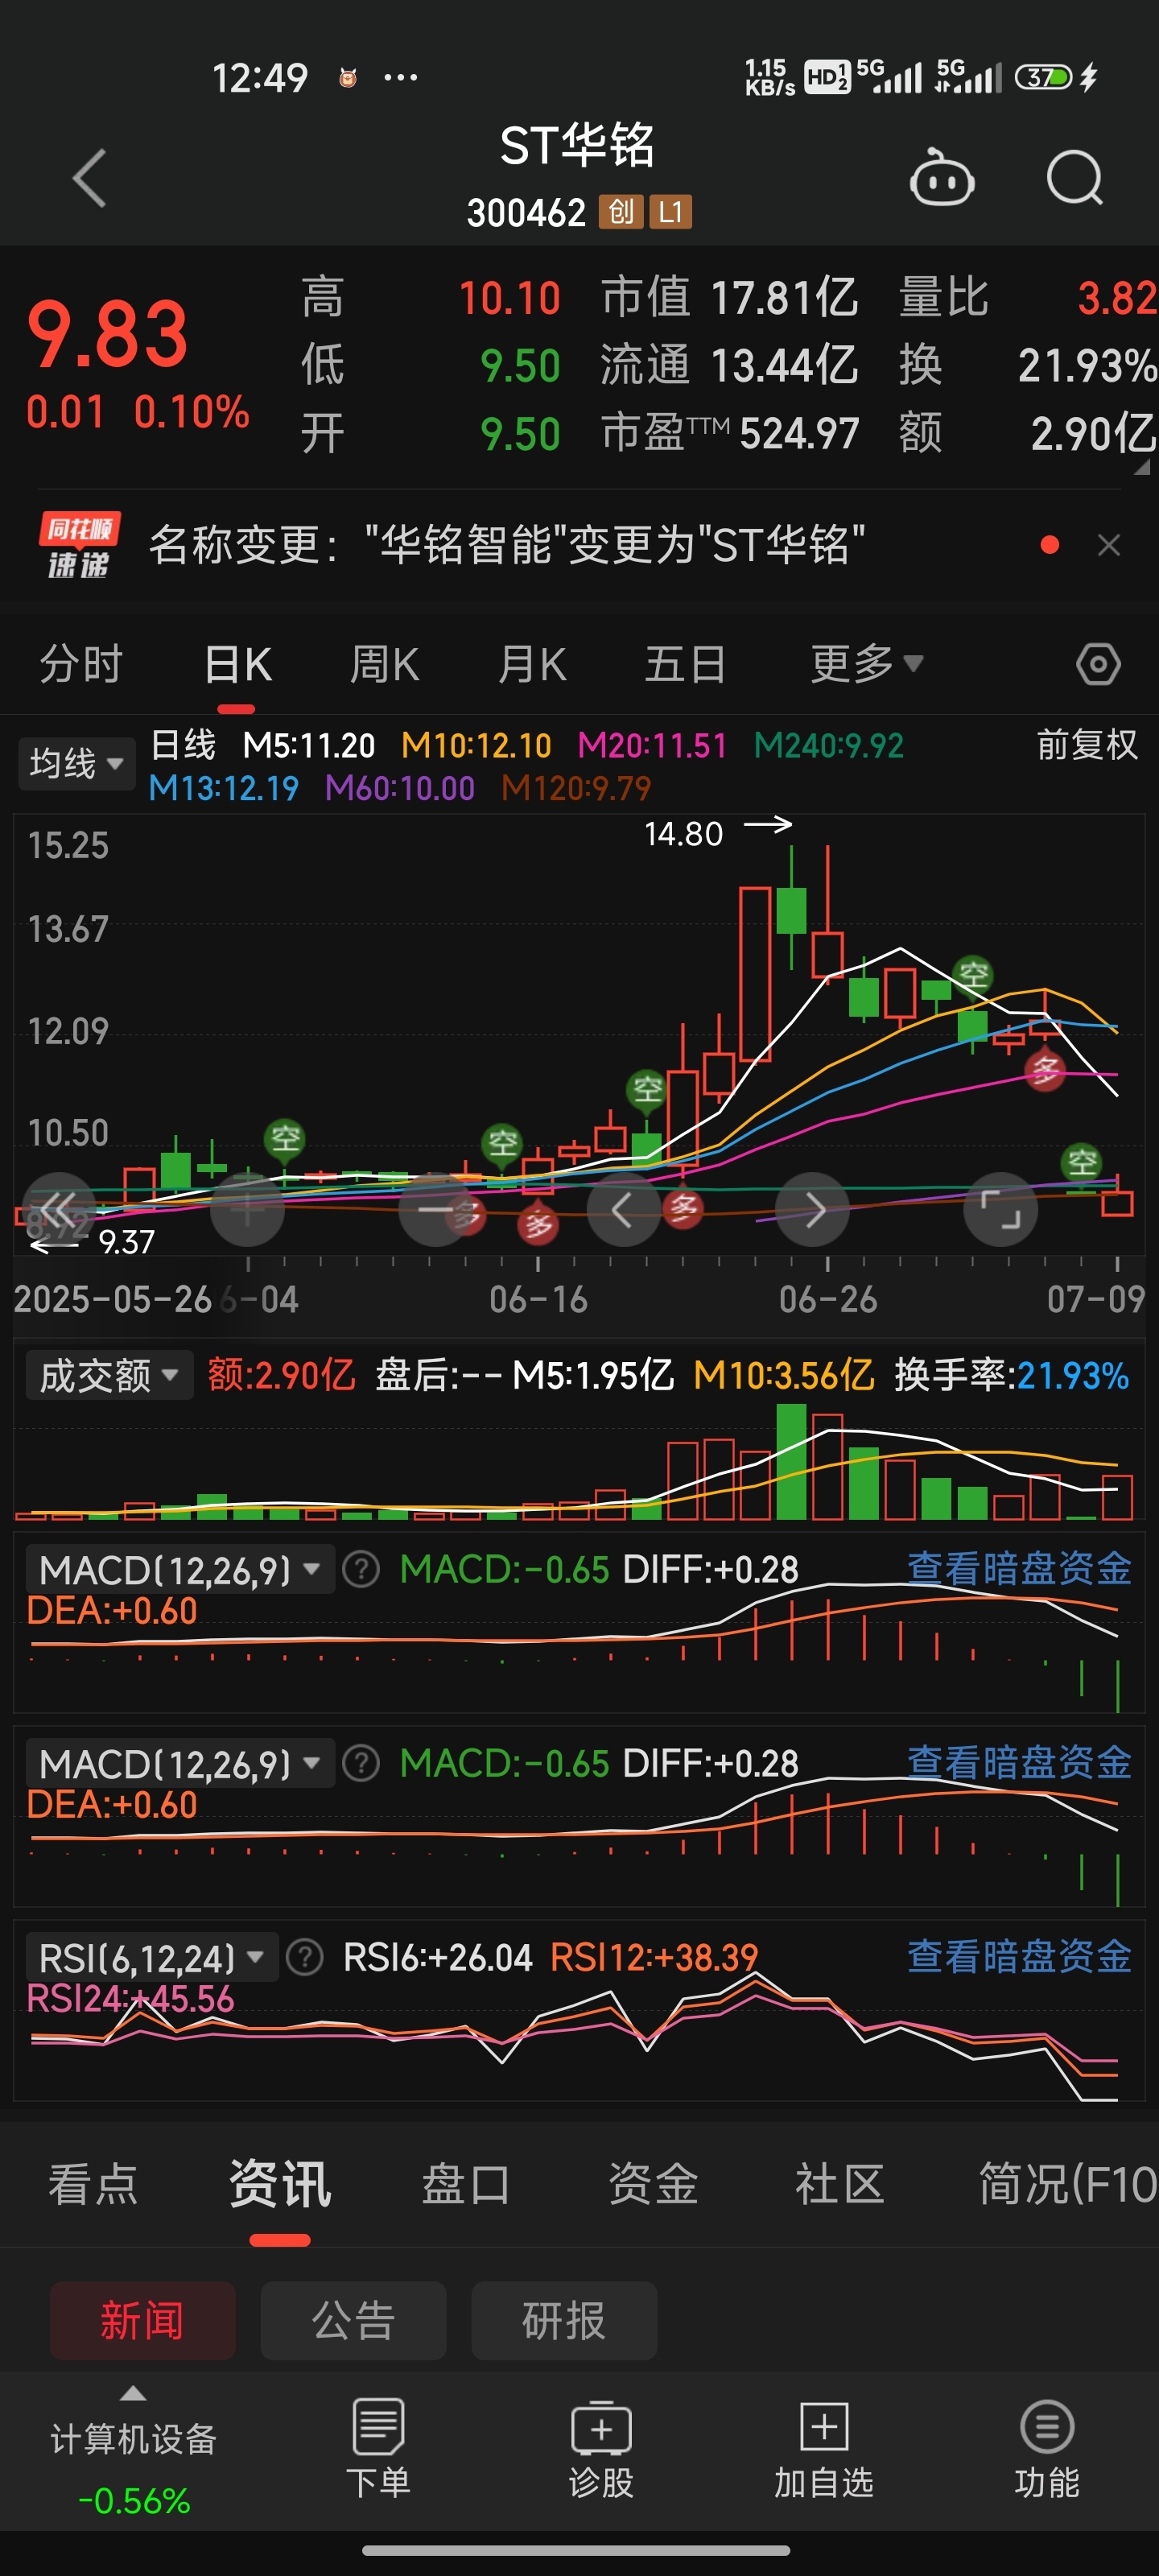This screenshot has height=2576, width=1159.
Task: Open chart settings hexagon gear icon
Action: 1098,664
